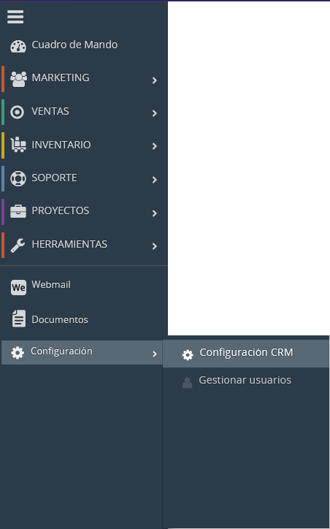Open Webmail link
The width and height of the screenshot is (330, 529).
(51, 285)
